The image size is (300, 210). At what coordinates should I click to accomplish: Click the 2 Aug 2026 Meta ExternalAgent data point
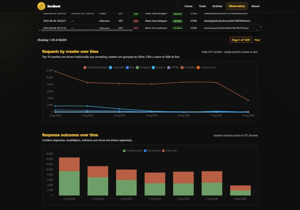(x=55, y=71)
